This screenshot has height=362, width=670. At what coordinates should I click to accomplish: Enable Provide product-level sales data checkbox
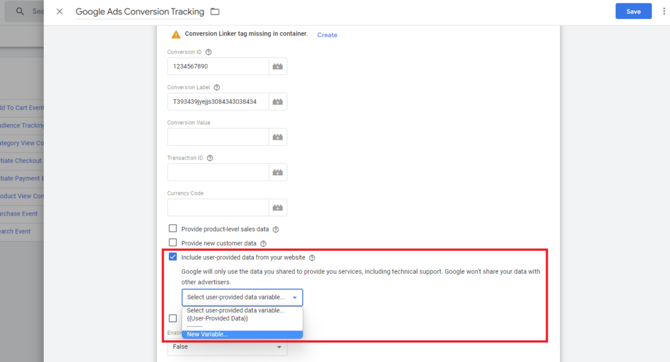[173, 229]
